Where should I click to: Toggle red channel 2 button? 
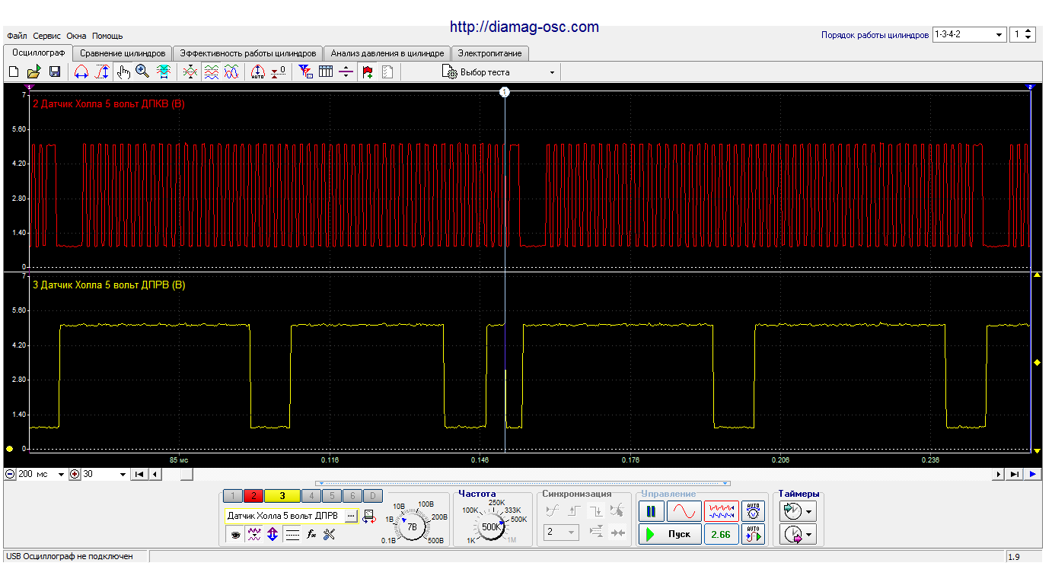pos(253,496)
